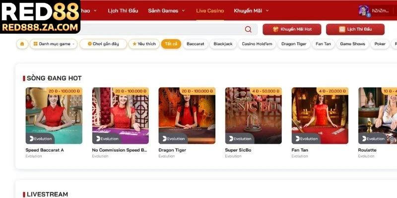The image size is (397, 198).
Task: Expand the Khuyến Mãi menu chevron
Action: [267, 10]
